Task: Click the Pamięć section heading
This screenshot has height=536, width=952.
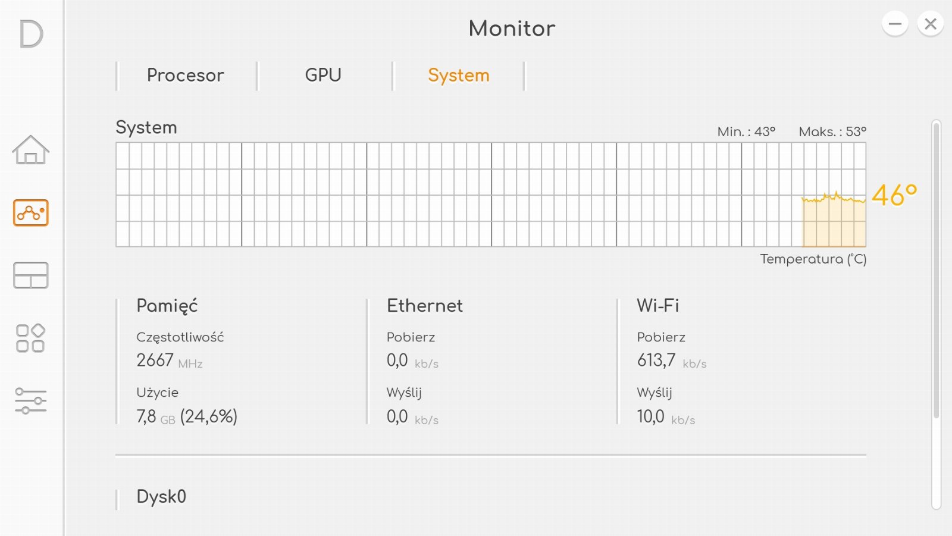Action: 167,306
